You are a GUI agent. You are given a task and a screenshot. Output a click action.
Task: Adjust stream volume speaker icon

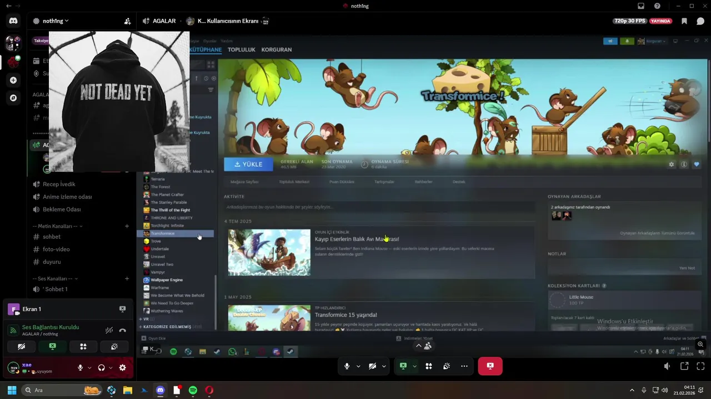tap(668, 366)
